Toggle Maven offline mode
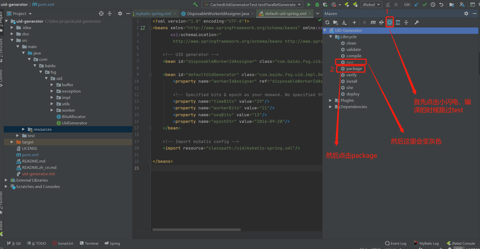 tap(381, 22)
